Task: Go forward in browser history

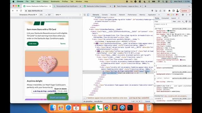Action: coord(17,11)
